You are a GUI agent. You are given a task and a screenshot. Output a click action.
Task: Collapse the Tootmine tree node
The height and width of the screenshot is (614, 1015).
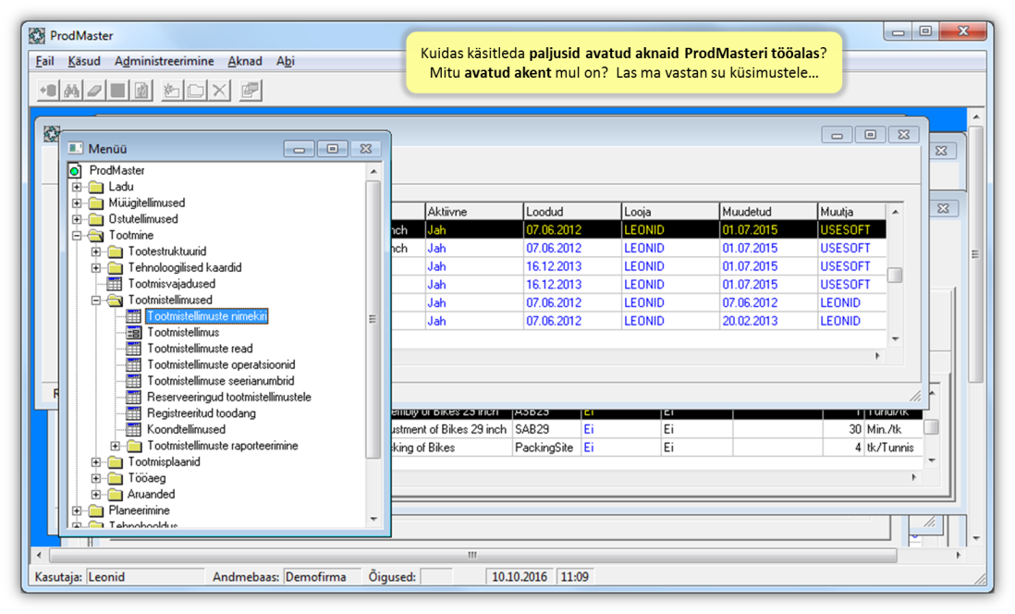tap(77, 235)
